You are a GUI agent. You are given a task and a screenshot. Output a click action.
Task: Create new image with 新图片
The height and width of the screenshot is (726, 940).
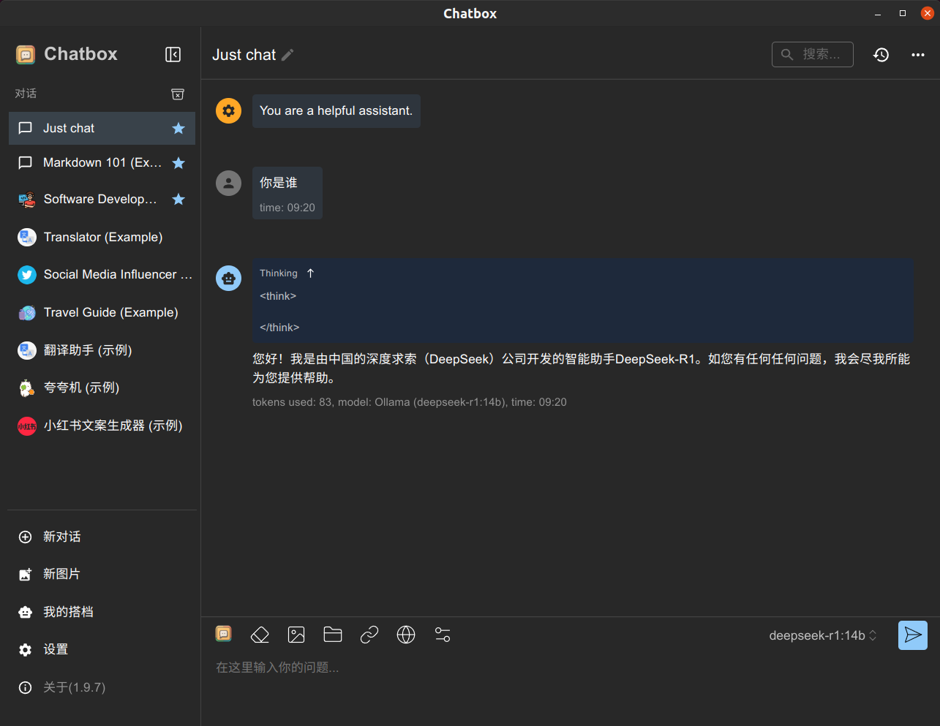(x=102, y=574)
